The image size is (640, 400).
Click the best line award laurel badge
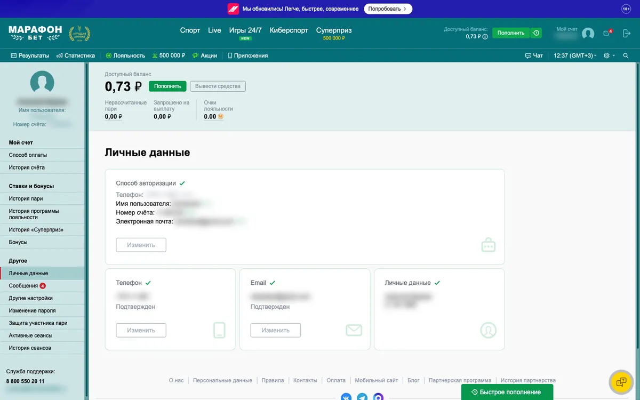pyautogui.click(x=79, y=34)
